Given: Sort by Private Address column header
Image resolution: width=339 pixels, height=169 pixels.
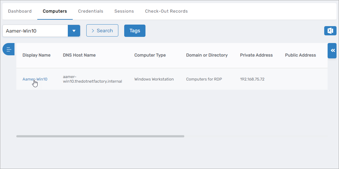Looking at the screenshot, I should (256, 55).
